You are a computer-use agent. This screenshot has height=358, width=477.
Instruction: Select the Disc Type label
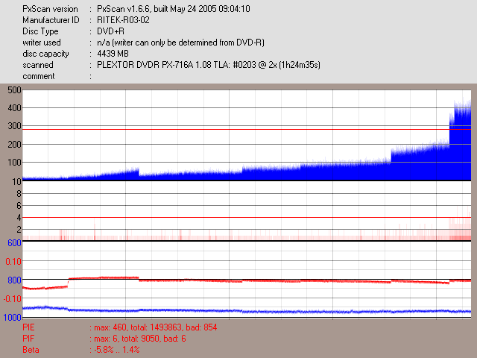40,31
